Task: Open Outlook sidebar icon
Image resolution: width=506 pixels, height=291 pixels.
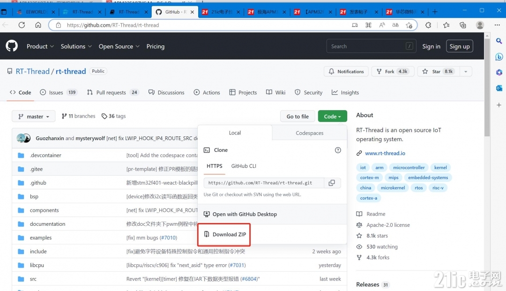Action: pos(499,88)
